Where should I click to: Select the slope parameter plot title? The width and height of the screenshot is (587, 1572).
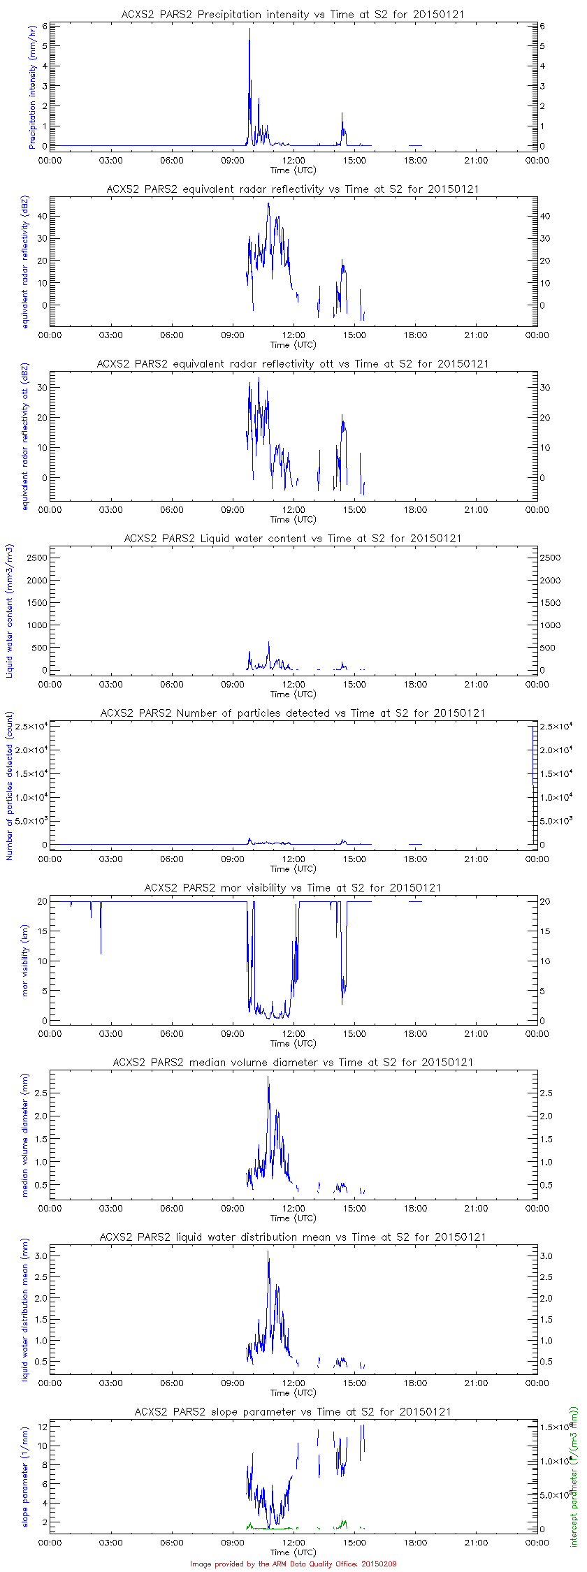293,1412
